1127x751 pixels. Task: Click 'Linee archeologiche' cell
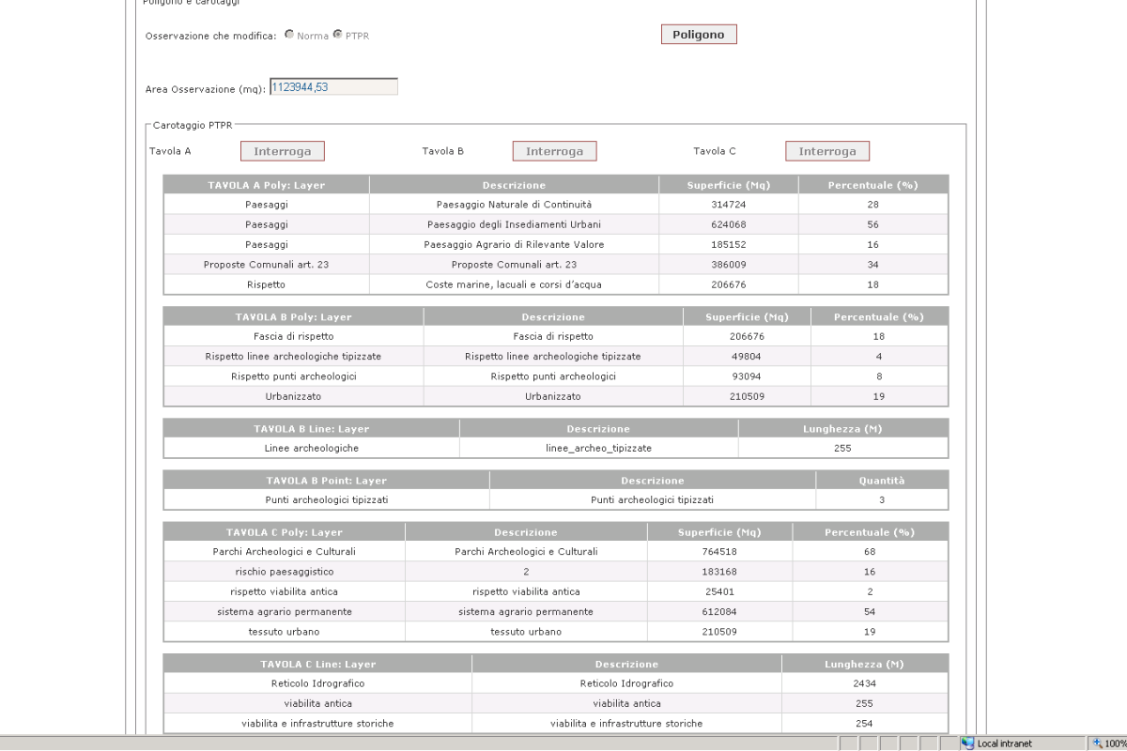[312, 449]
